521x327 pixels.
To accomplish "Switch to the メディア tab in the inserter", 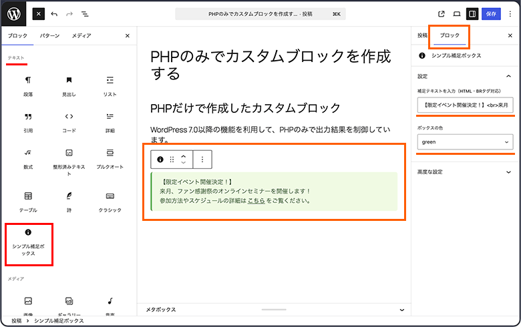I will click(x=81, y=35).
